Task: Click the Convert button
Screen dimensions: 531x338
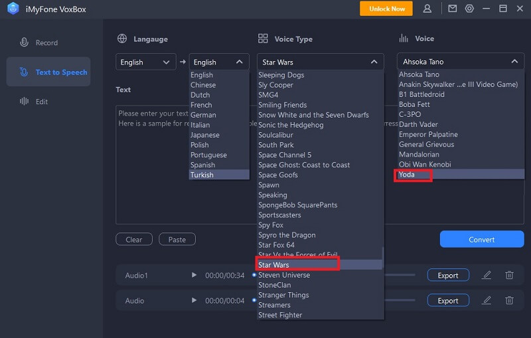Action: pos(482,240)
